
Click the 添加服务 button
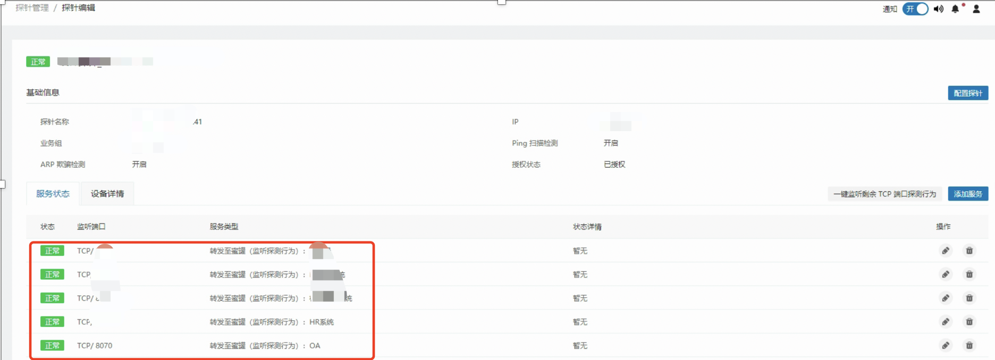click(968, 194)
